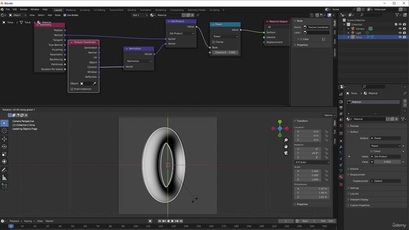The image size is (409, 230).
Task: Toggle camera view icon in viewport
Action: coord(286,153)
